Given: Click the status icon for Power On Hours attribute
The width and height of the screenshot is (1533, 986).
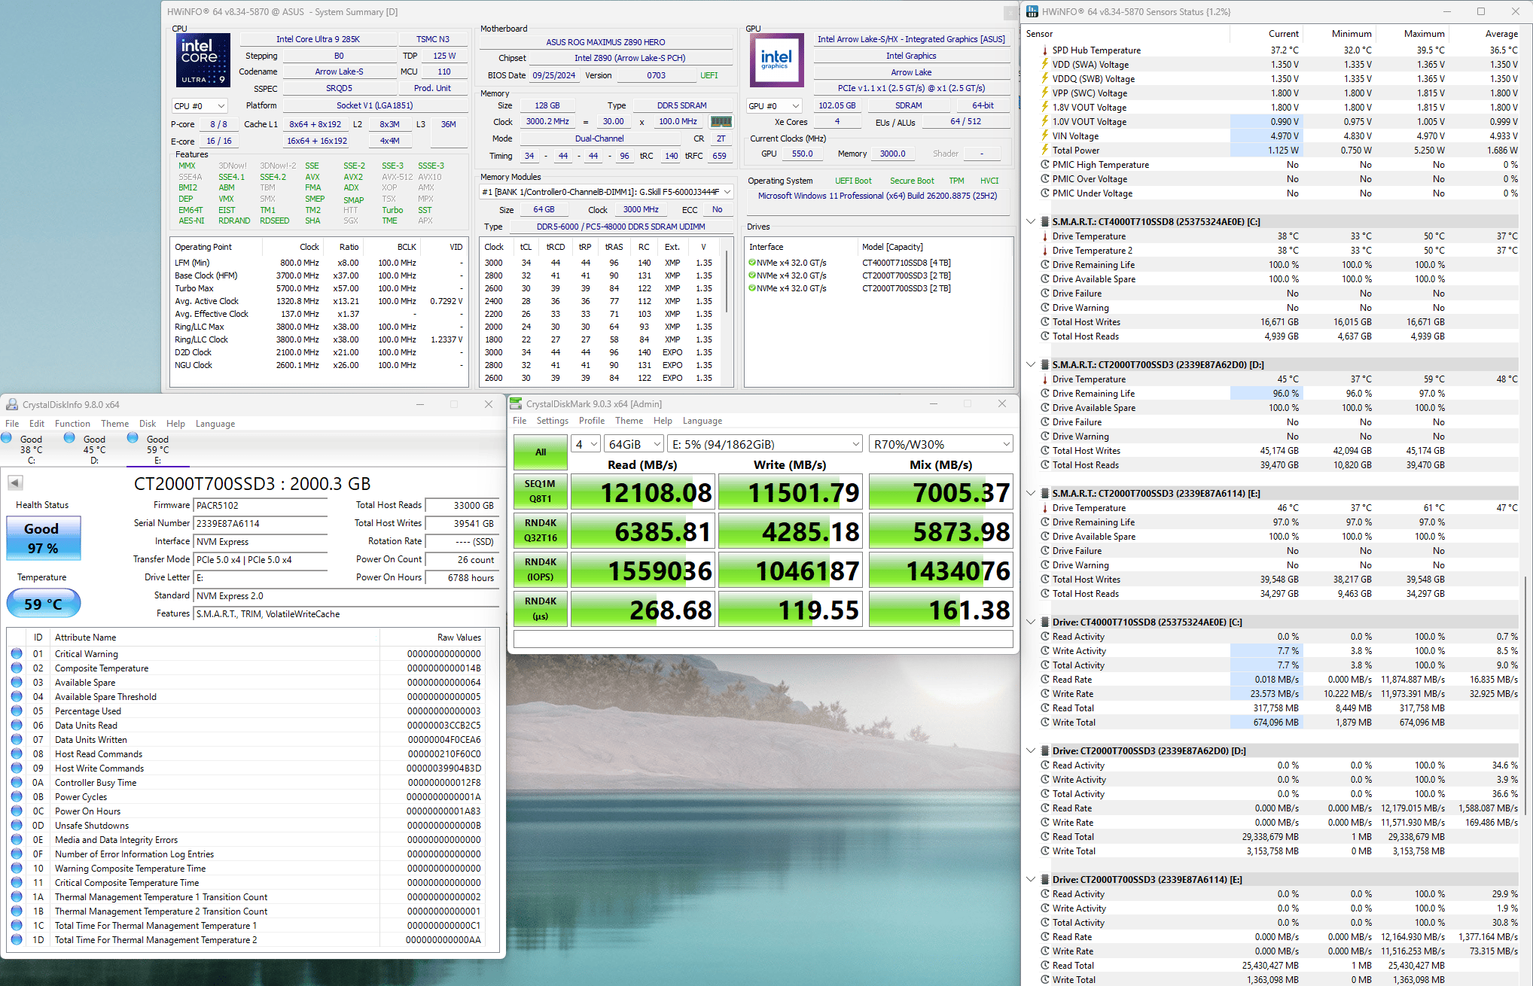Looking at the screenshot, I should 17,811.
